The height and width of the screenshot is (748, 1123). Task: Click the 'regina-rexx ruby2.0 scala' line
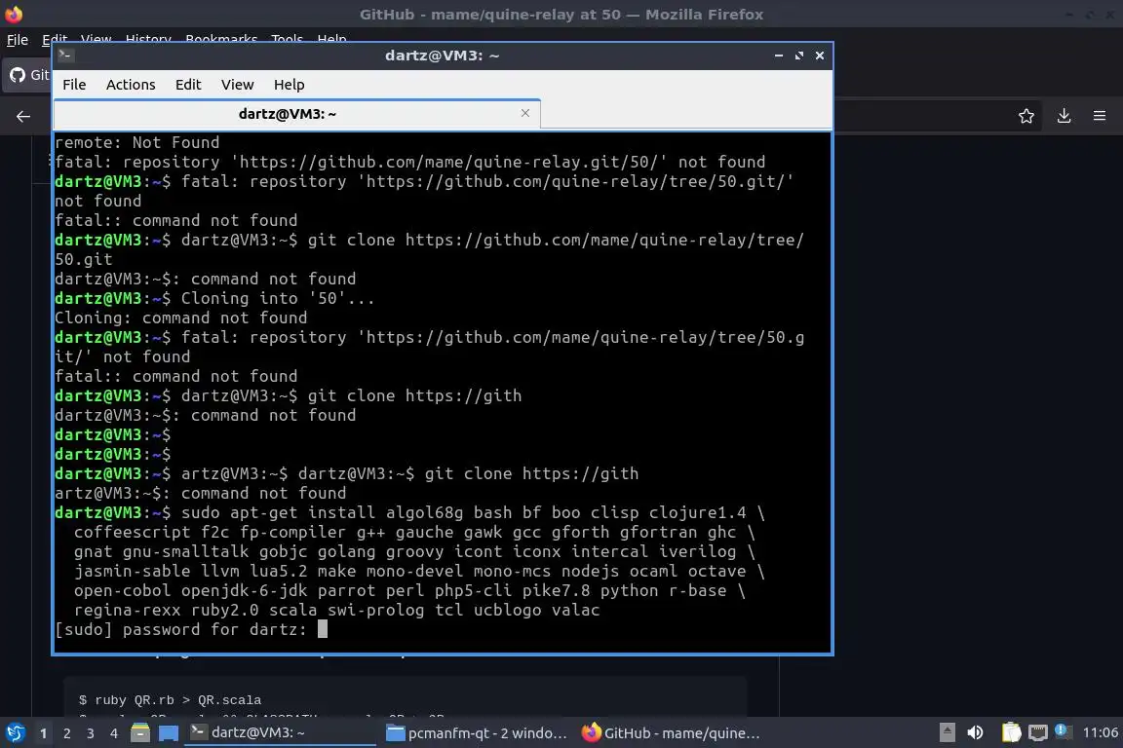point(336,610)
